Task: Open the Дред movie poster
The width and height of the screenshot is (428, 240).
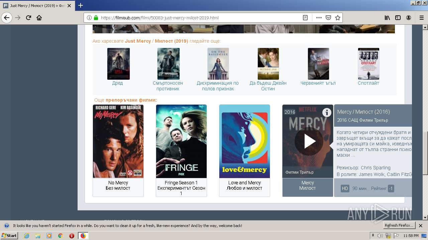Action: (x=118, y=64)
